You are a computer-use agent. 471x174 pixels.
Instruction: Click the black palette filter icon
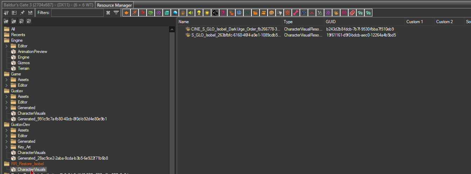[215, 13]
